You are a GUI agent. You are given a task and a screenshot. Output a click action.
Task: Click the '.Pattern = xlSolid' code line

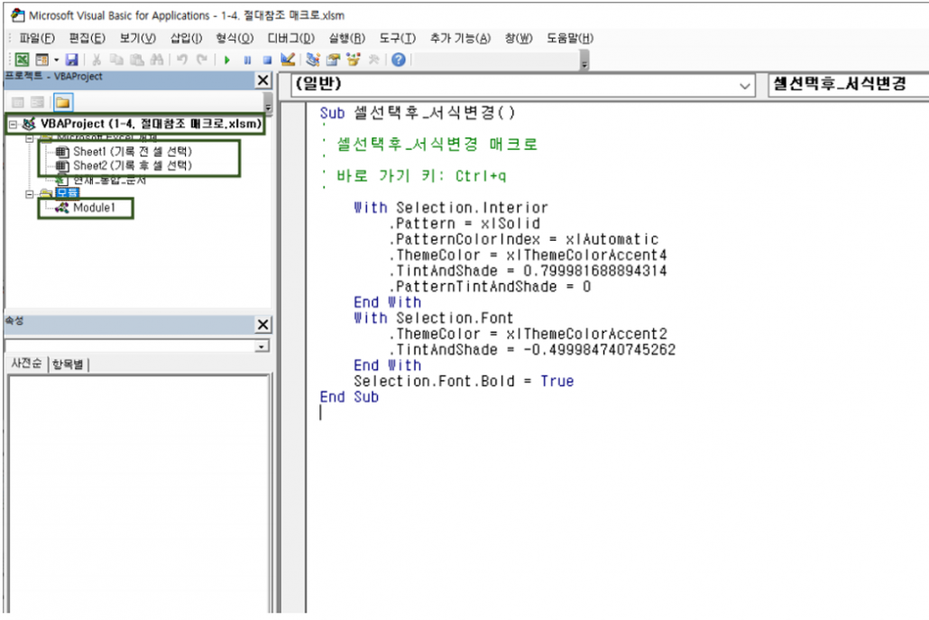coord(464,224)
